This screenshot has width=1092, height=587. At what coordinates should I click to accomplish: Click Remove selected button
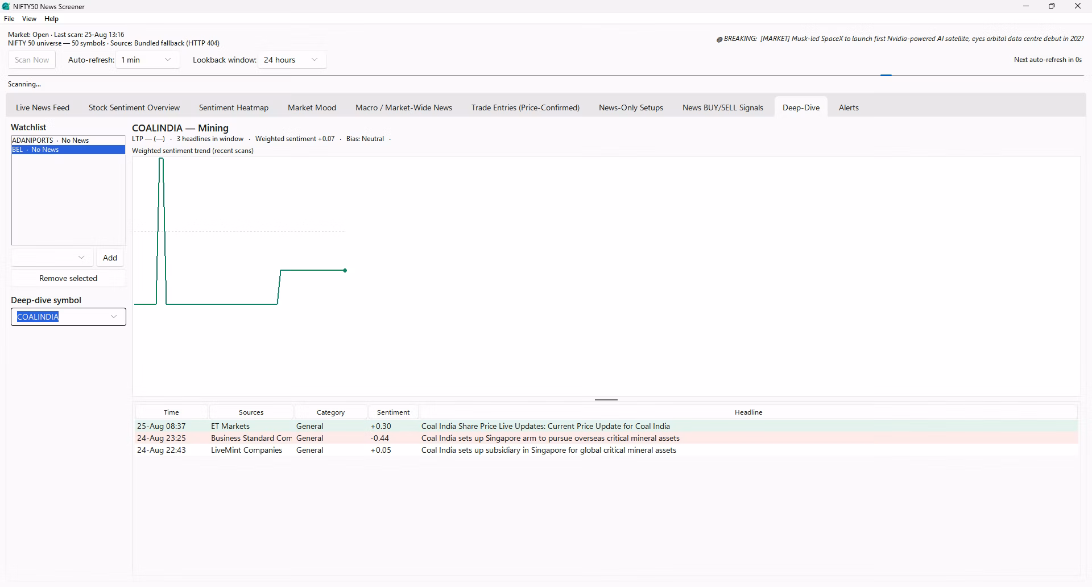tap(68, 278)
